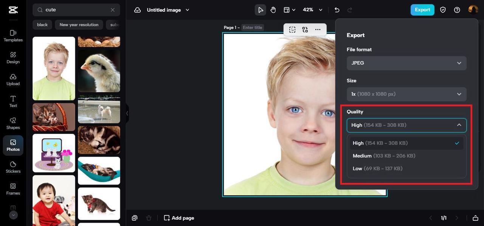The width and height of the screenshot is (484, 226).
Task: Select the hand pan tool
Action: pos(273,10)
